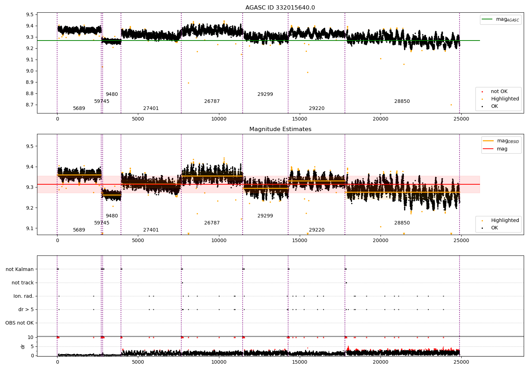Click the 10 tick on the dr axis
Image resolution: width=529 pixels, height=370 pixels.
[31, 338]
